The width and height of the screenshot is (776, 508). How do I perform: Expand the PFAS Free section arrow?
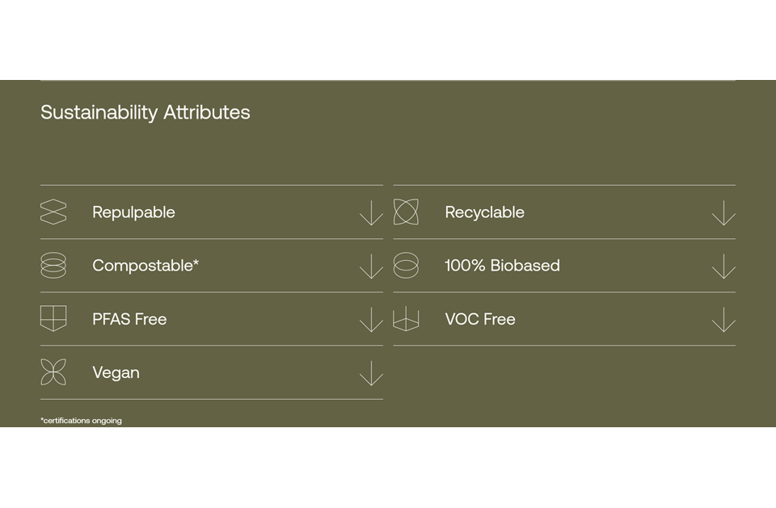(x=371, y=320)
